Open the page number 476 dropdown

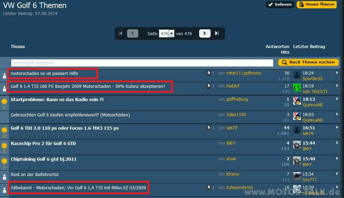(x=171, y=34)
